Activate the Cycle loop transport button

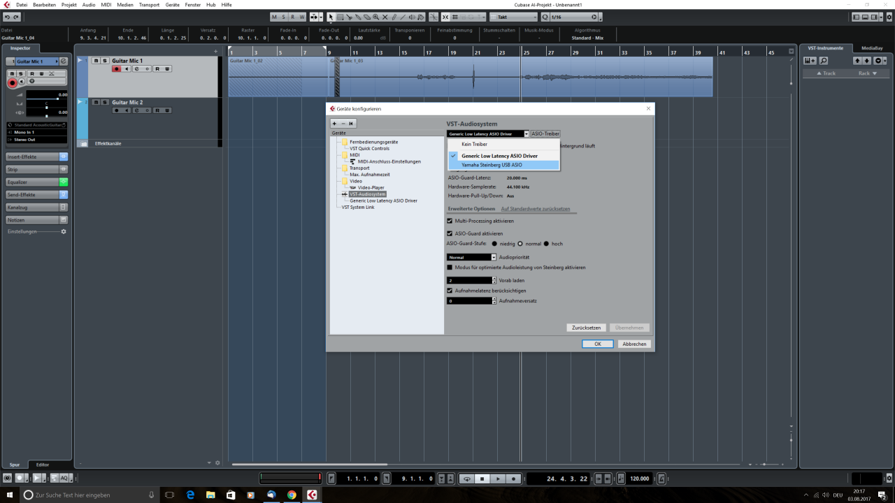pyautogui.click(x=467, y=479)
